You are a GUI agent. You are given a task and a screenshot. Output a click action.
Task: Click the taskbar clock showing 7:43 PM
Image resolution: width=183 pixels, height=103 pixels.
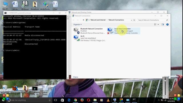[x=171, y=100]
